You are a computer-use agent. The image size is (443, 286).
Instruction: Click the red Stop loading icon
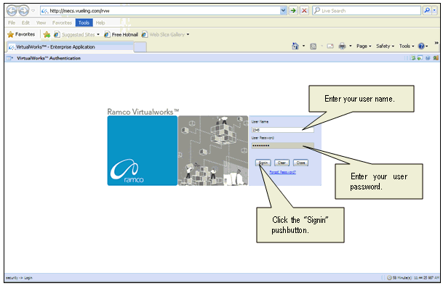coord(304,11)
